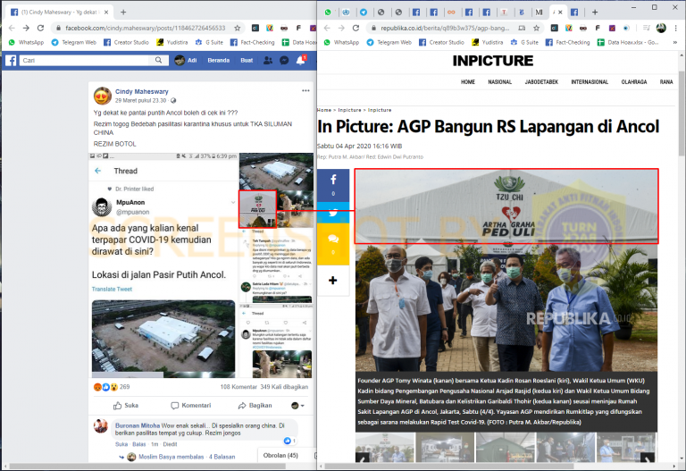Image resolution: width=686 pixels, height=471 pixels.
Task: Open the Chrome three-dot menu in the Republika window
Action: coord(676,28)
